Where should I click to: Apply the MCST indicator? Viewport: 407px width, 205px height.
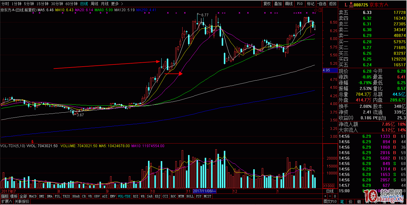(207, 196)
